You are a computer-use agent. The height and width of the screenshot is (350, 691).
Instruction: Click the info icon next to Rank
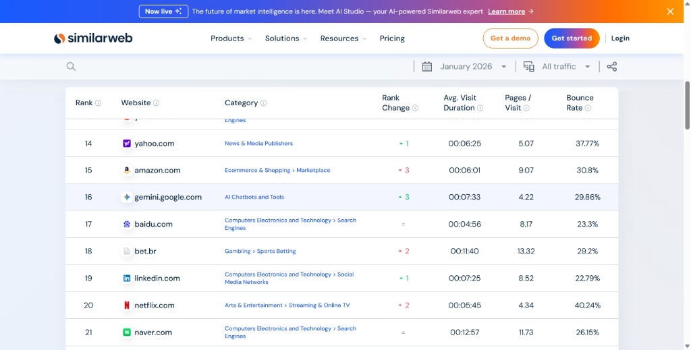click(x=98, y=103)
